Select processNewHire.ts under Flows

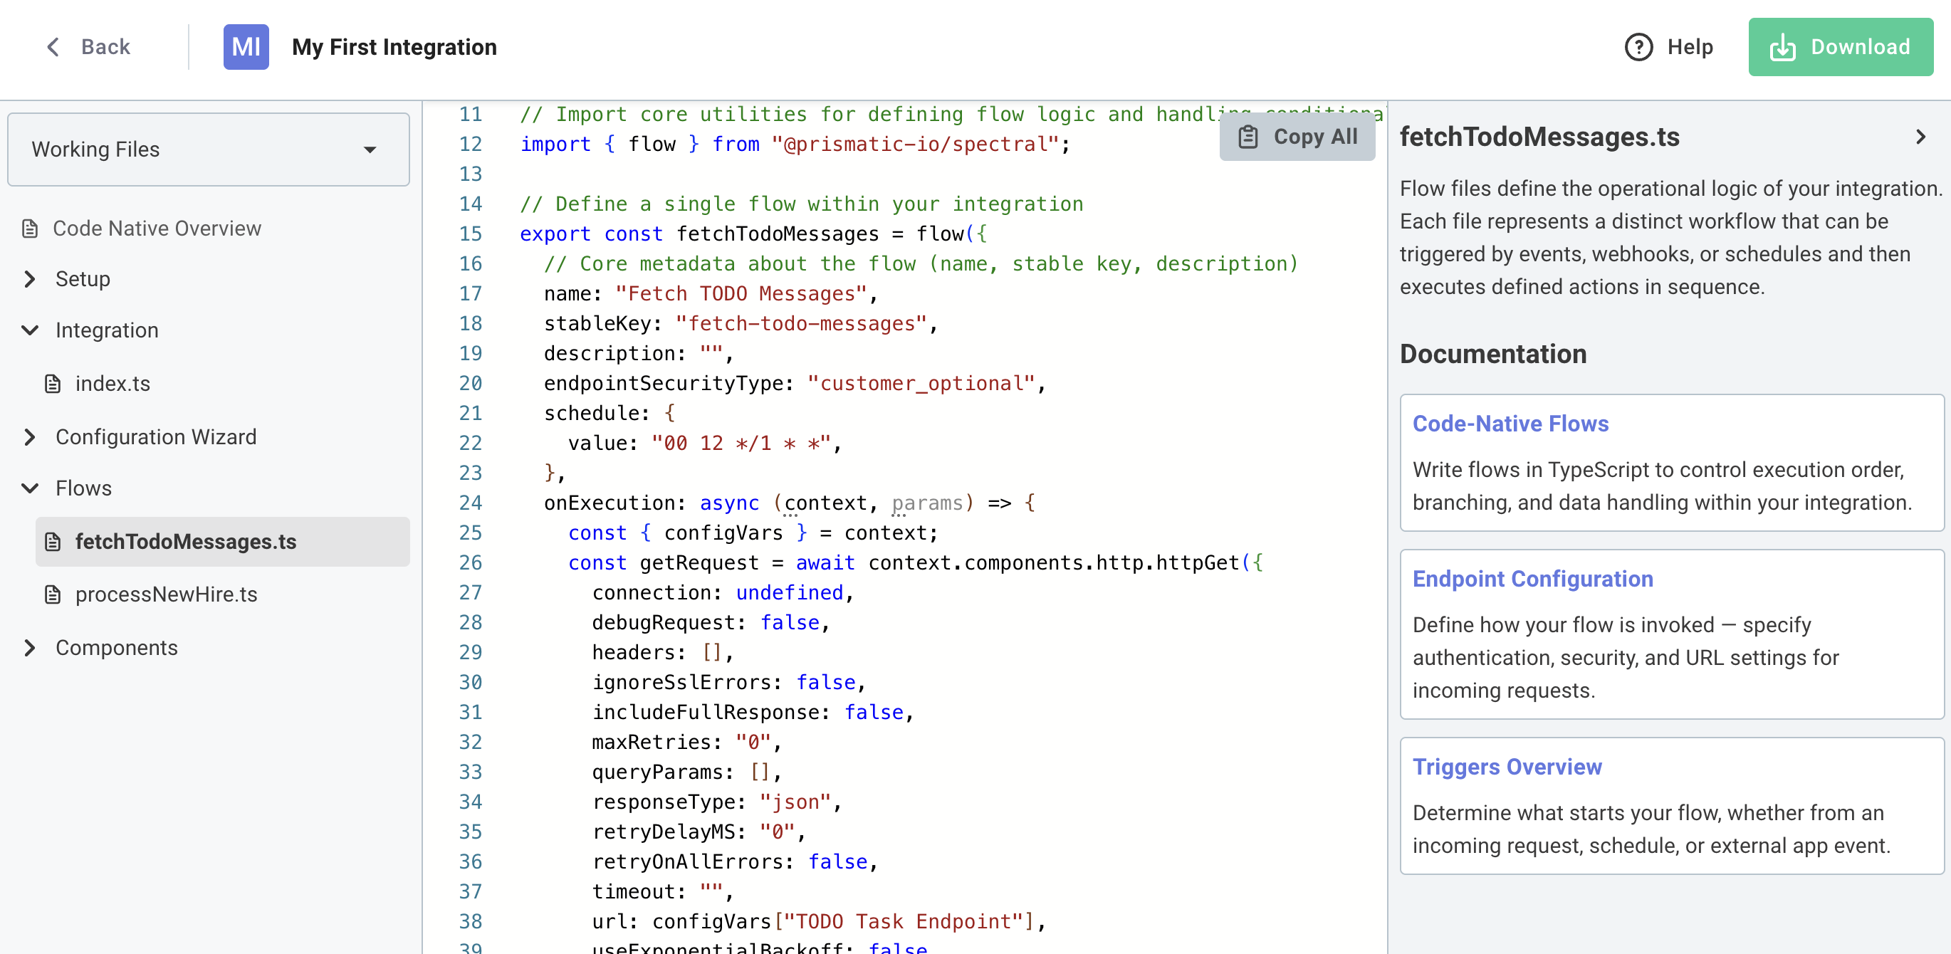(x=167, y=594)
